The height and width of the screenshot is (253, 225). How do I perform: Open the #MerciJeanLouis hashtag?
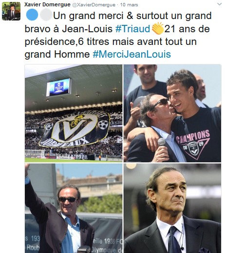click(132, 54)
